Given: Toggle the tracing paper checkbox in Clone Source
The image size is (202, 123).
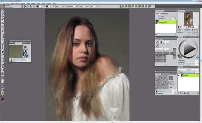Looking at the screenshot, I should pos(157,19).
